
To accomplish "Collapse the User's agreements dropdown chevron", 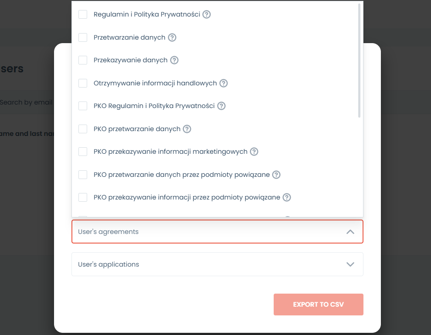I will tap(350, 232).
